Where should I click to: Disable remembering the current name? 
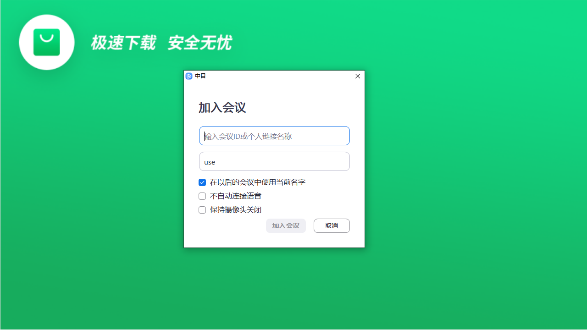tap(202, 182)
